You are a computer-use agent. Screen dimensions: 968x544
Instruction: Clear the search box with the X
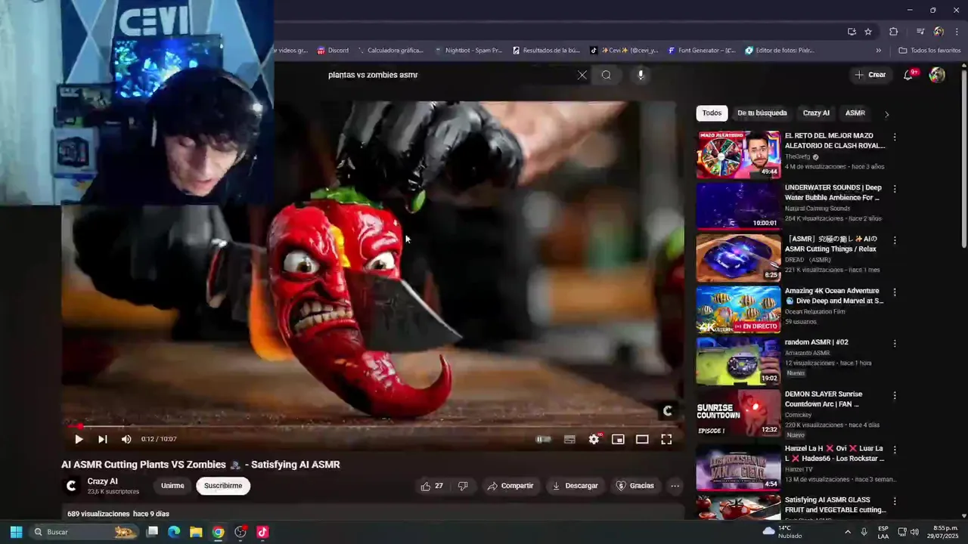click(582, 75)
